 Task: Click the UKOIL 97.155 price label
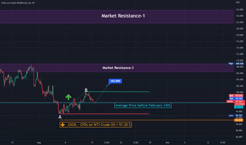coord(235,101)
